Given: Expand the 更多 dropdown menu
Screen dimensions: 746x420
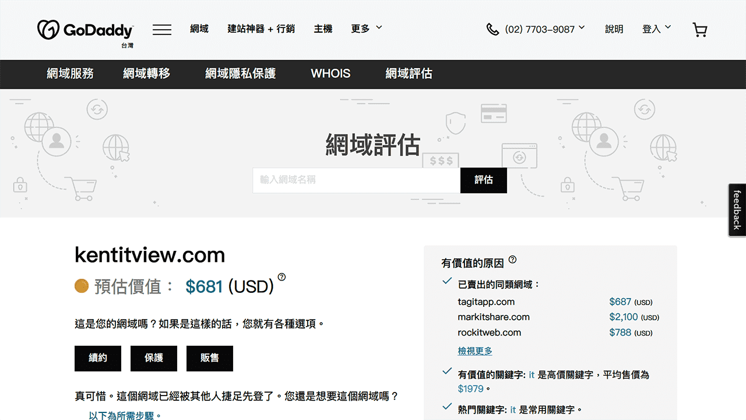Looking at the screenshot, I should click(366, 29).
